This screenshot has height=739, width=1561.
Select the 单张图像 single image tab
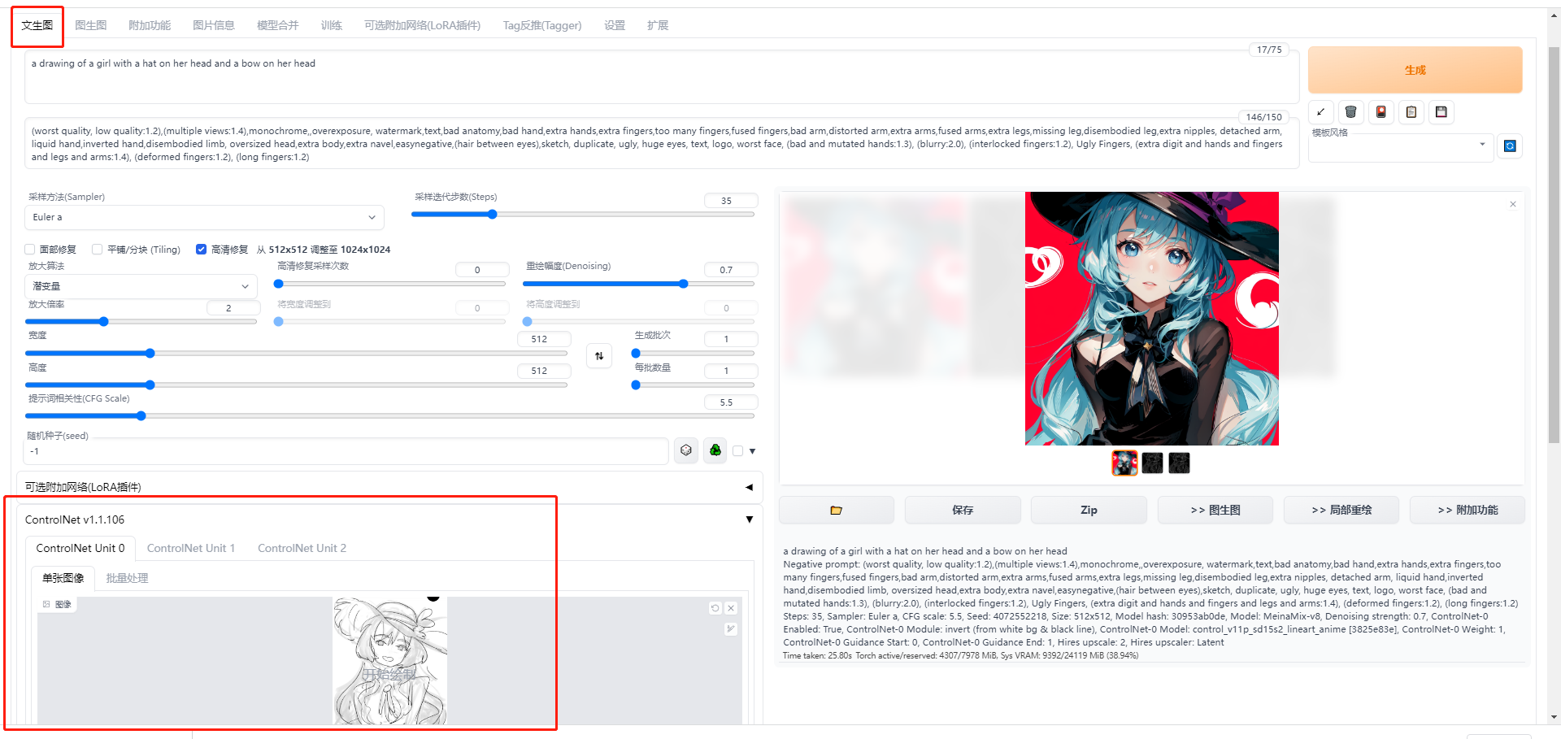[63, 578]
